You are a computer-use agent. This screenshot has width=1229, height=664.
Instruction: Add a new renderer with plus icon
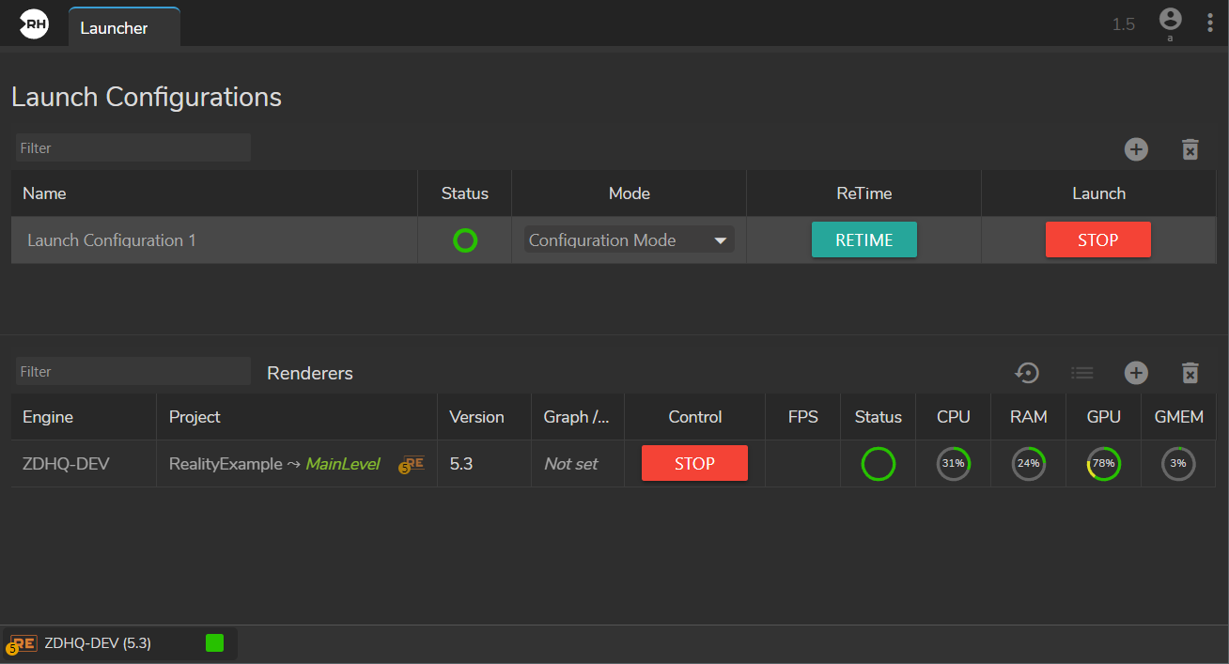click(1136, 373)
